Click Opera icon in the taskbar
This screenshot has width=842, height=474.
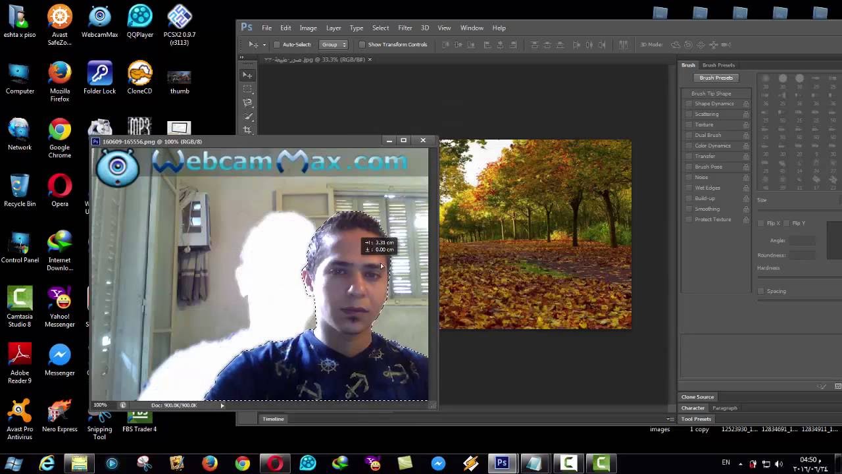pos(275,463)
